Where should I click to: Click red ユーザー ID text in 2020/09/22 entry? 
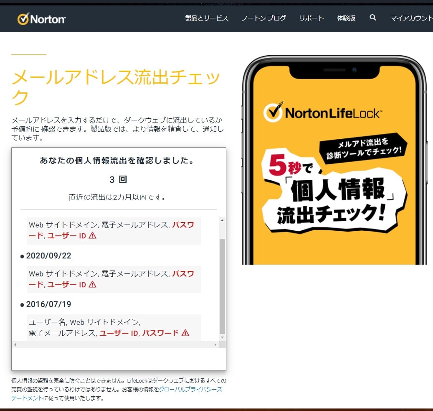coord(67,284)
